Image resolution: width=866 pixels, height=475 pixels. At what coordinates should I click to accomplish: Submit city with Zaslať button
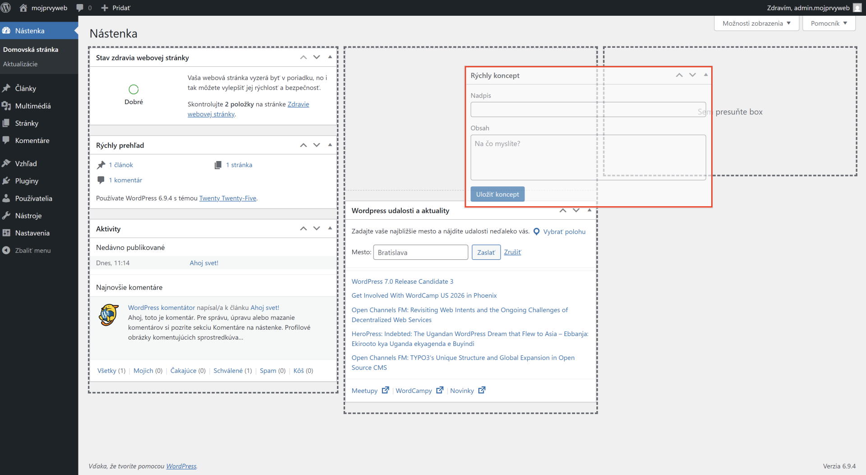pyautogui.click(x=486, y=252)
